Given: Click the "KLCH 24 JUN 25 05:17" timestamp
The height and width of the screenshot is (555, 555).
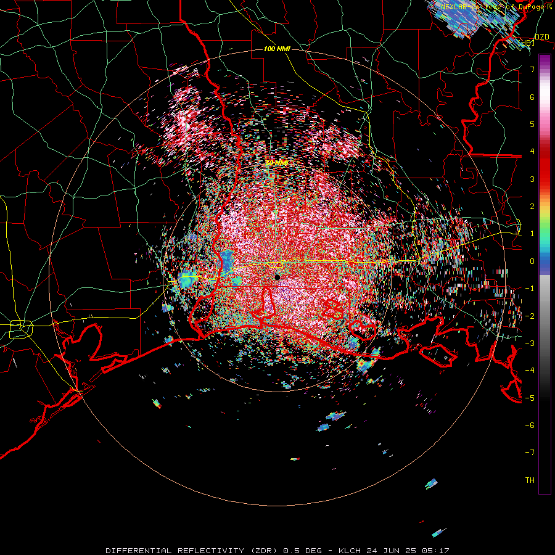Looking at the screenshot, I should pyautogui.click(x=394, y=551).
